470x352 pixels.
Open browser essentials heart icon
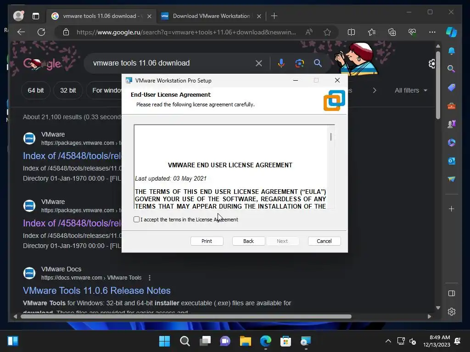(412, 32)
